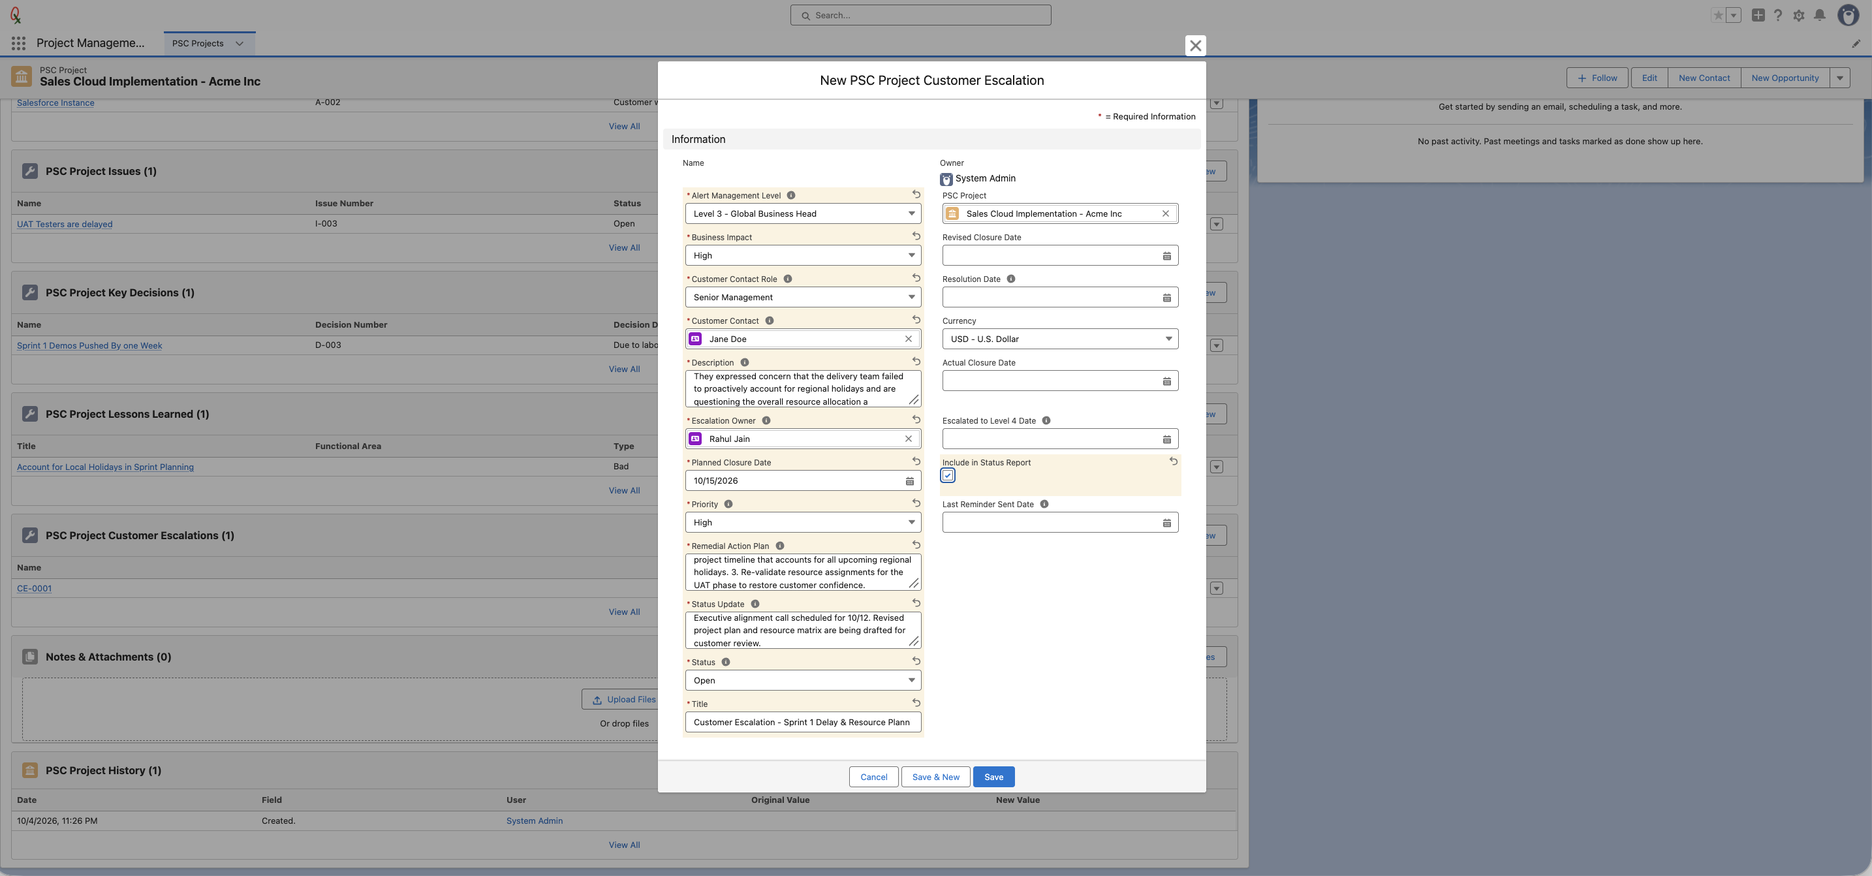Open Escalated to Level 4 Date calendar
The image size is (1872, 876).
[1166, 439]
